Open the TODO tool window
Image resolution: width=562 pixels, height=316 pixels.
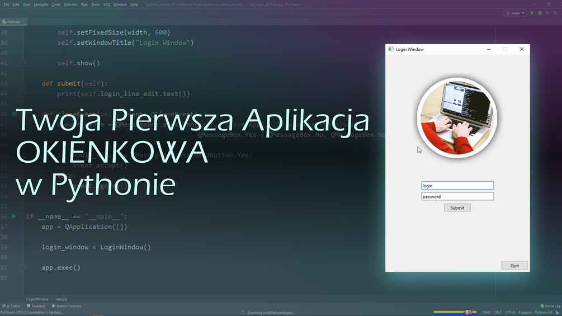tap(12, 306)
